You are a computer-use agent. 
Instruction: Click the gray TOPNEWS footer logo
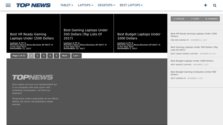[x=33, y=77]
